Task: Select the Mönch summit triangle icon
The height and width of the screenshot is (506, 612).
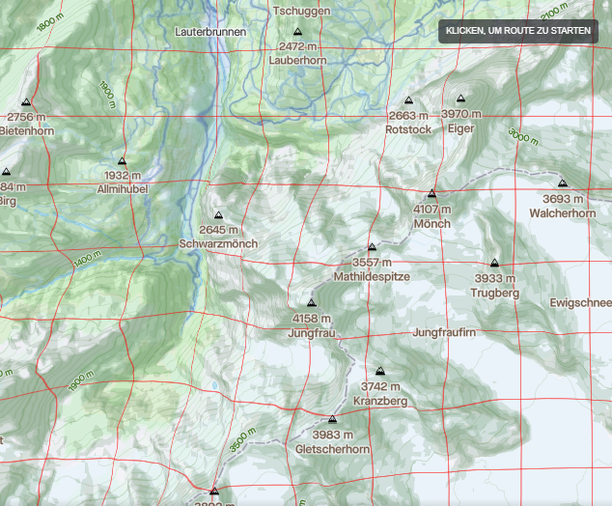Action: pyautogui.click(x=431, y=194)
